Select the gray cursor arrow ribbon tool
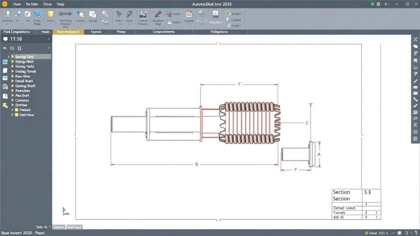The height and width of the screenshot is (236, 420). point(119,14)
